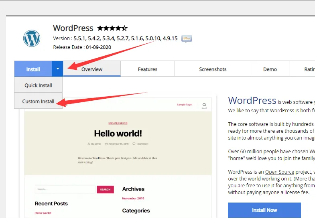Click the changelog speech bubble icon
The image size is (315, 223).
click(187, 39)
